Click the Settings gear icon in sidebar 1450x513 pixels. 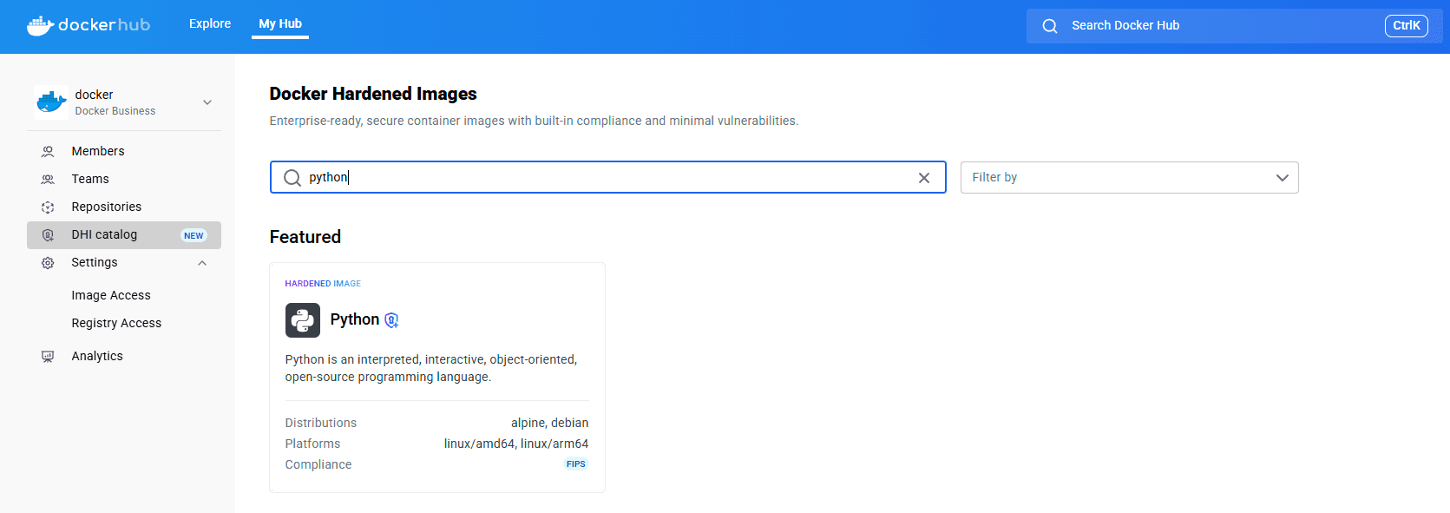click(x=48, y=262)
